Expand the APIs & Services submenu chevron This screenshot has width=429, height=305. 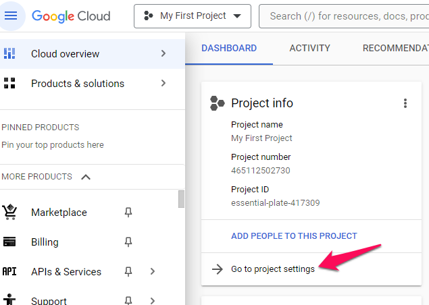pyautogui.click(x=153, y=271)
